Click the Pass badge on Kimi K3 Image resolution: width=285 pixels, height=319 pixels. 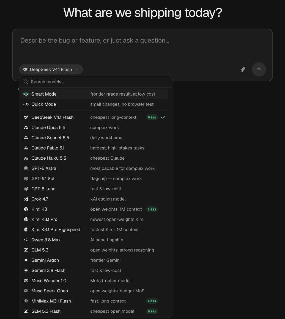[152, 209]
